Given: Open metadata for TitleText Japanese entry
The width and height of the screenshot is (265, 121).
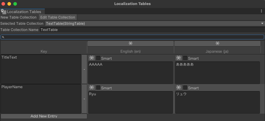Looking at the screenshot, I should coord(179,58).
